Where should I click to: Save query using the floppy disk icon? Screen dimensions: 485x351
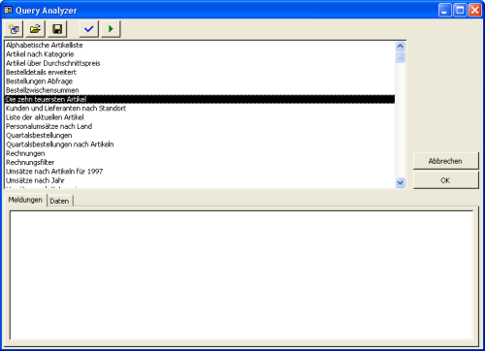57,29
